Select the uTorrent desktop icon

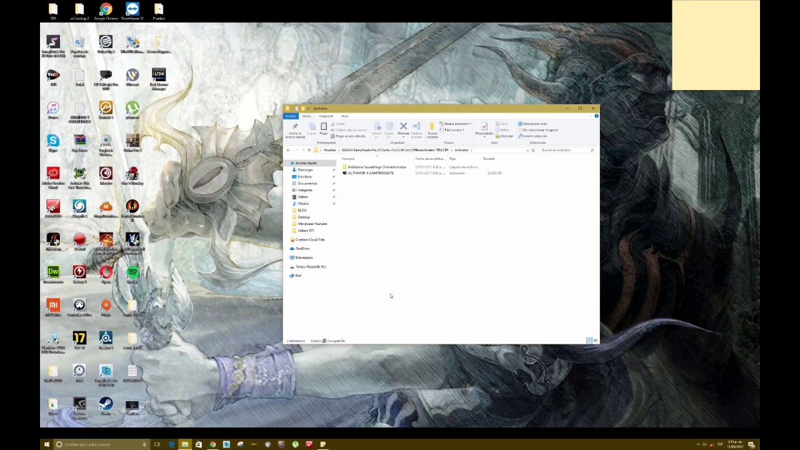(132, 111)
